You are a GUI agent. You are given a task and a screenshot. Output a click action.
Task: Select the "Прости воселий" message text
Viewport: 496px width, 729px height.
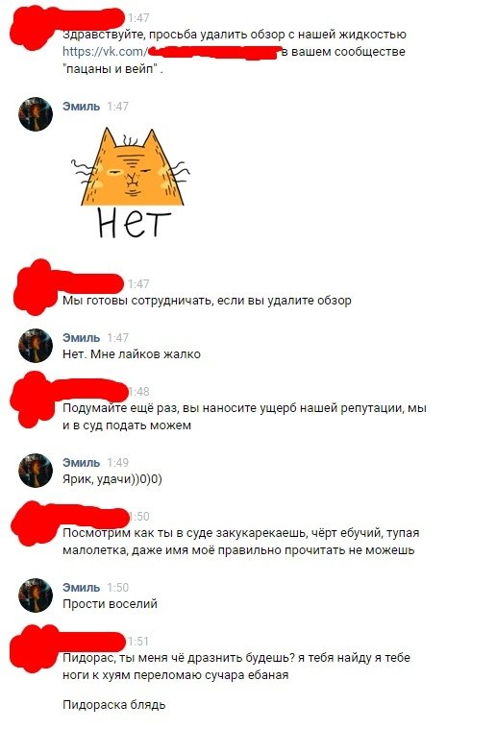click(111, 604)
